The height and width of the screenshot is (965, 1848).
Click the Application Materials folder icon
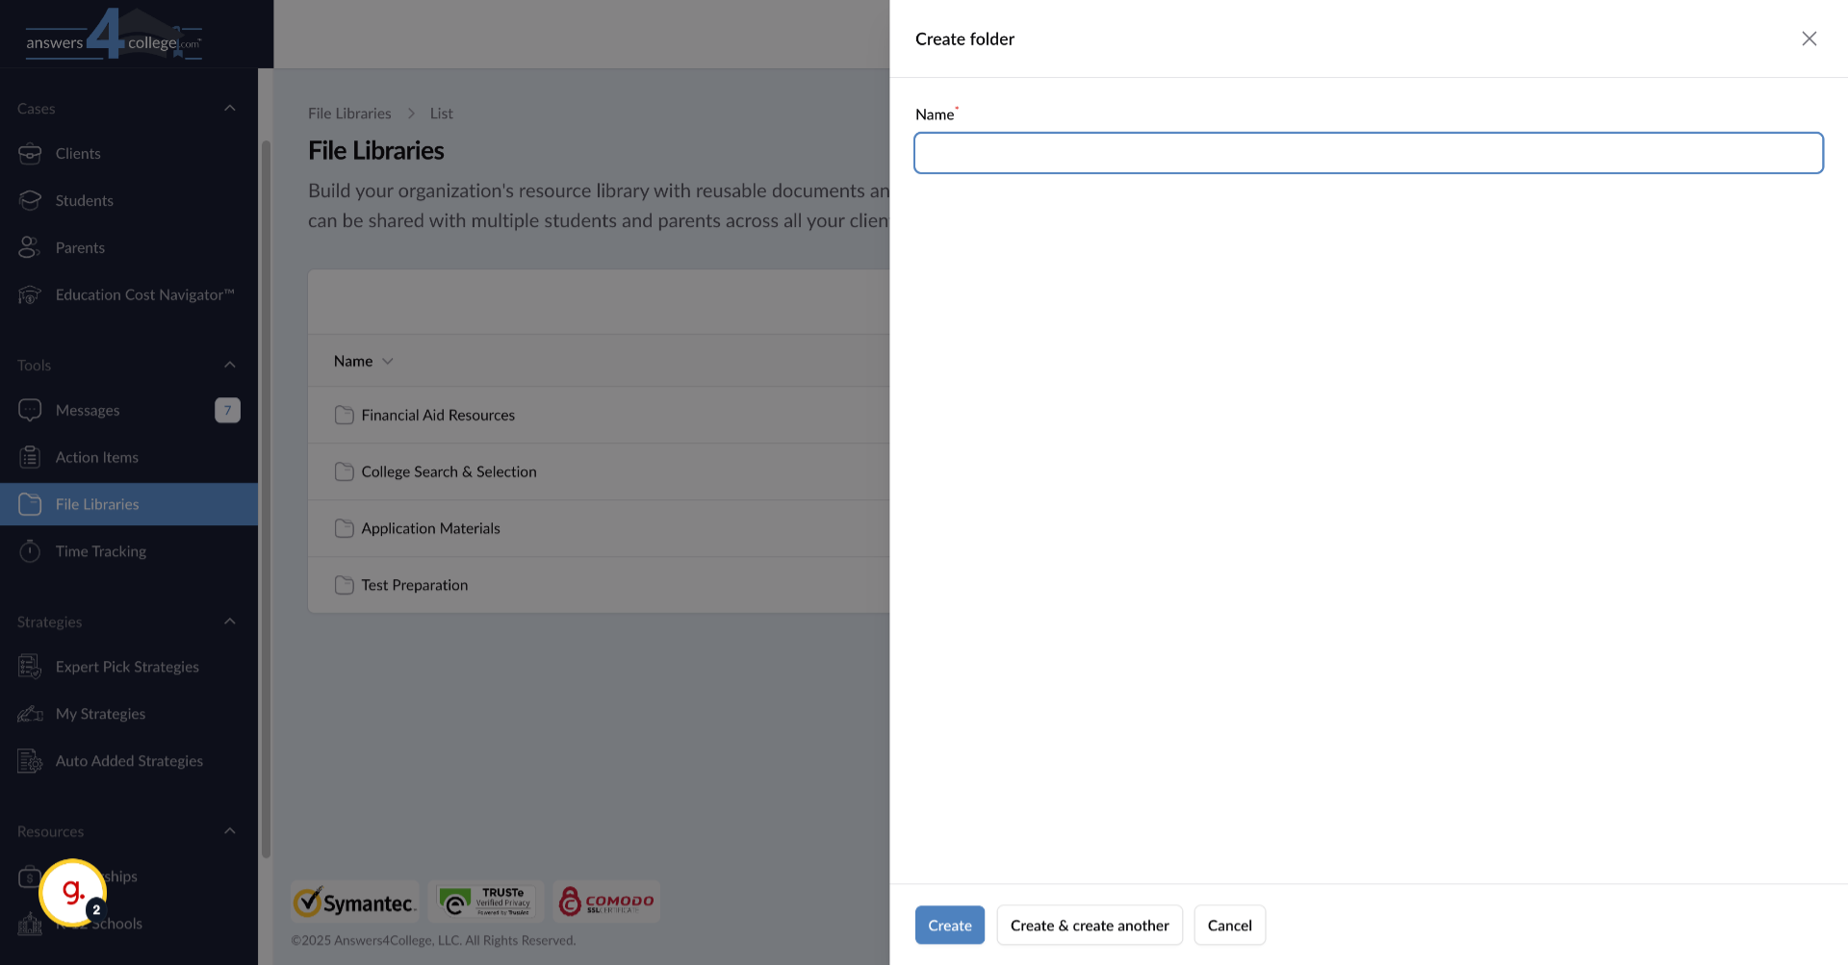(x=344, y=529)
